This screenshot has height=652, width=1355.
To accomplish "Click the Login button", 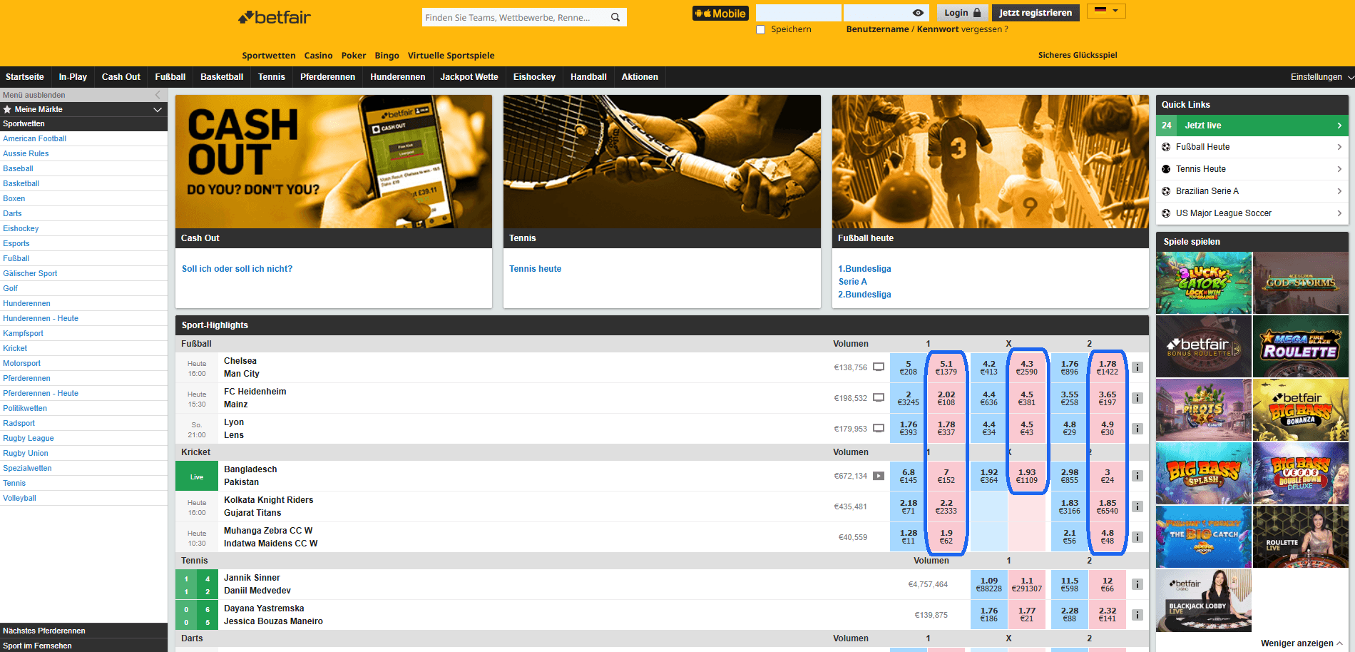I will pos(963,13).
